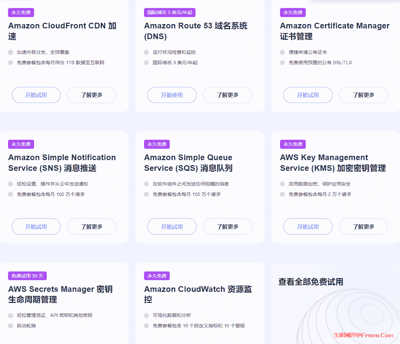The height and width of the screenshot is (344, 400).
Task: Click 了解更多 under Simple Queue Service
Action: point(228,227)
